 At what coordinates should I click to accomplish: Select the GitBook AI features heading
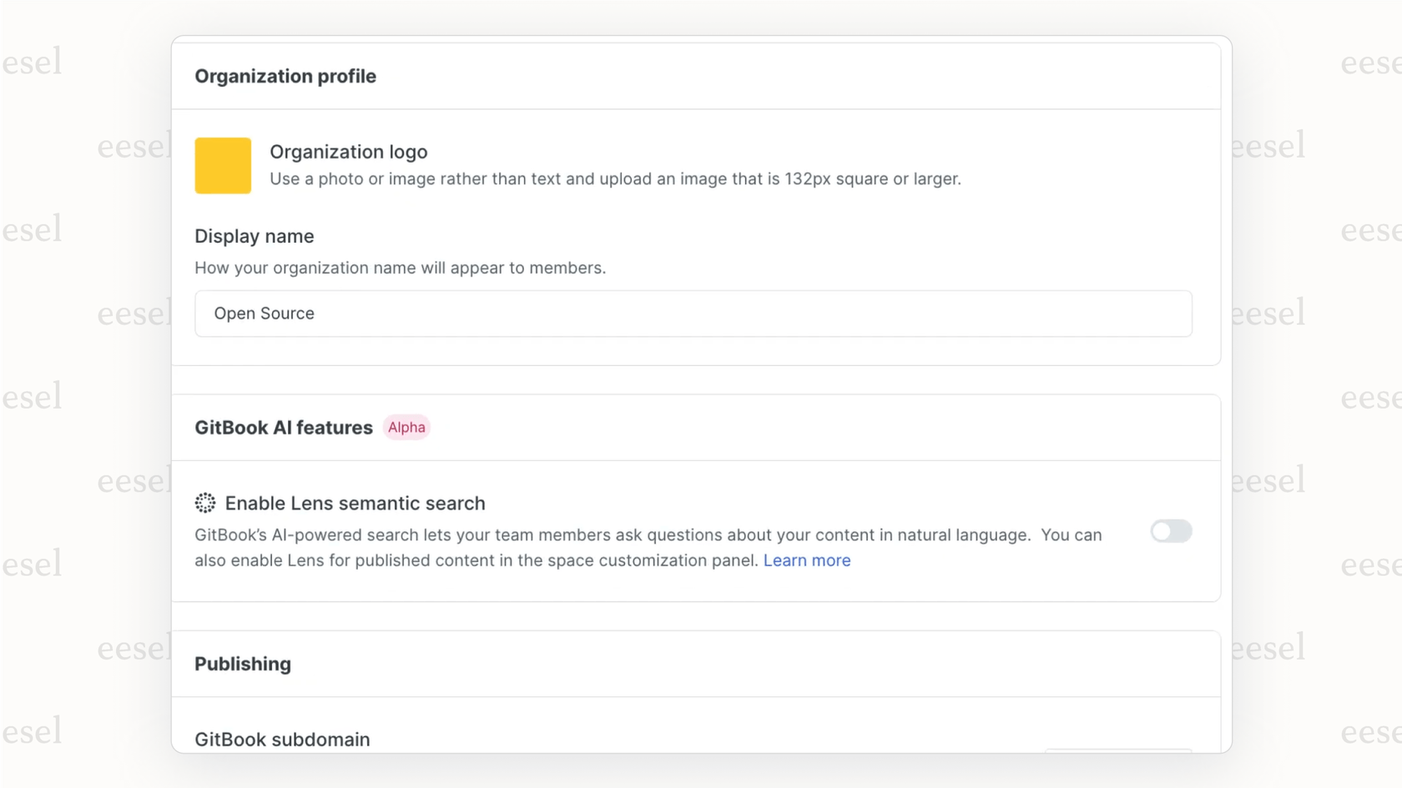[284, 427]
